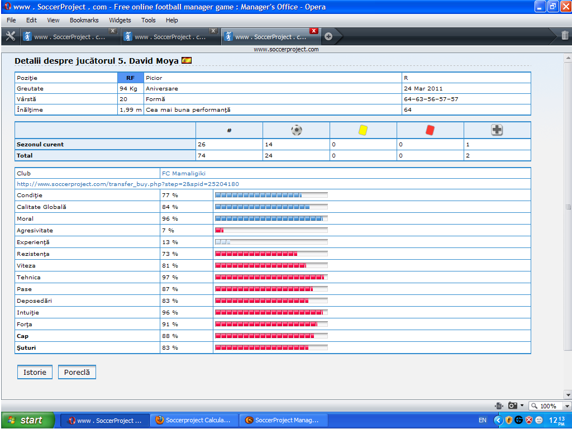Screen dimensions: 572x429
Task: Click the Opera logo in the title bar
Action: 8,7
